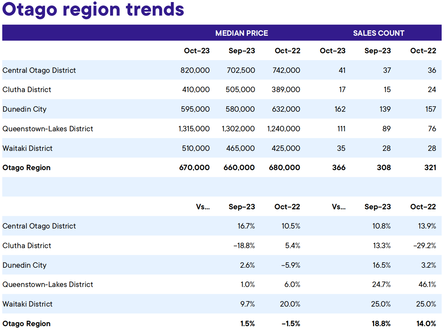Select the 20.0% change value

pyautogui.click(x=290, y=304)
